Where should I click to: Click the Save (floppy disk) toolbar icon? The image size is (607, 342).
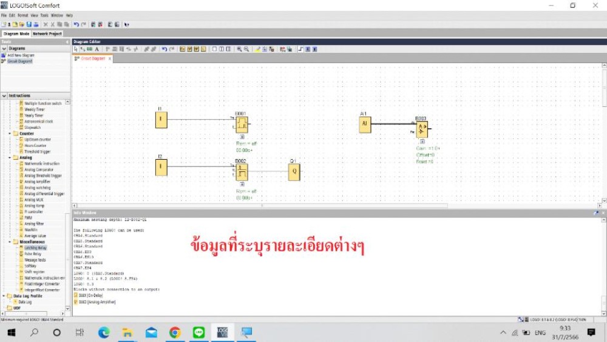tap(29, 24)
